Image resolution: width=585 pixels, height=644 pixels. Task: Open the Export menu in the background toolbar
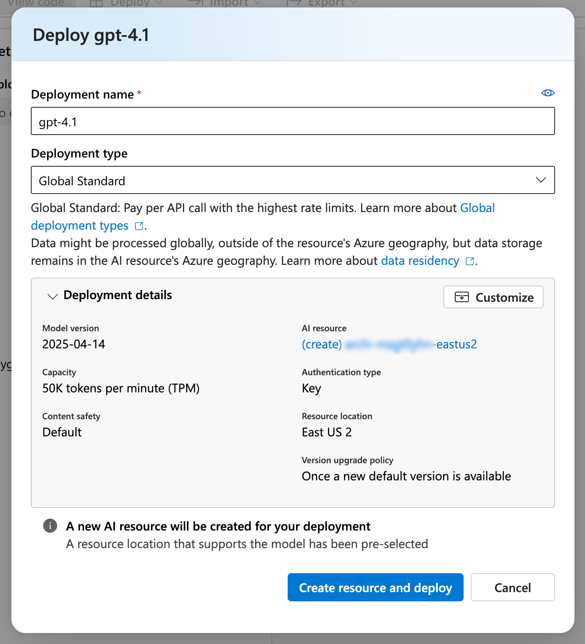point(322,3)
